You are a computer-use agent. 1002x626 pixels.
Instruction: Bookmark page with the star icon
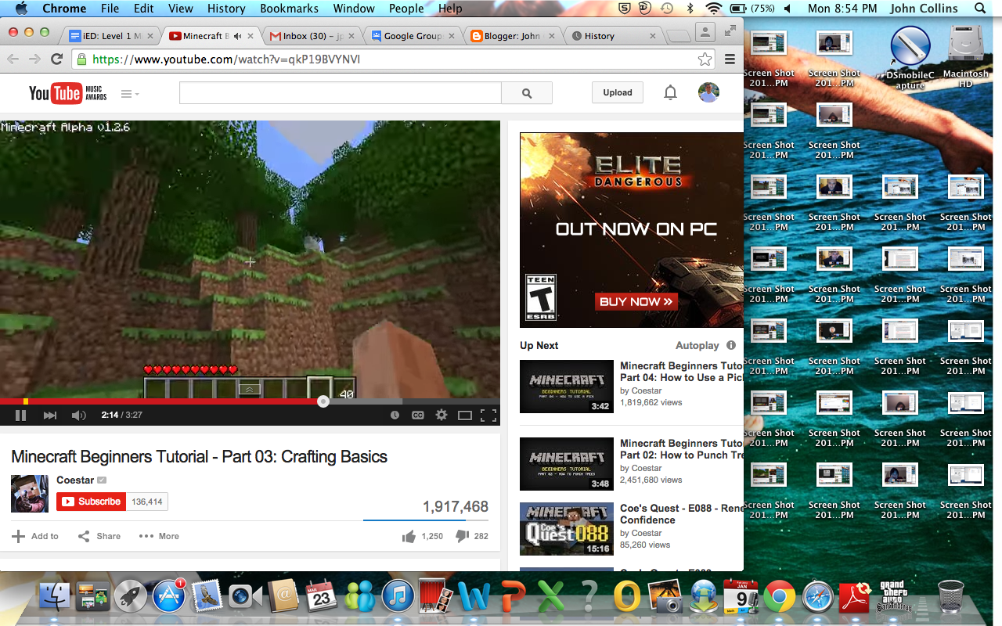705,59
